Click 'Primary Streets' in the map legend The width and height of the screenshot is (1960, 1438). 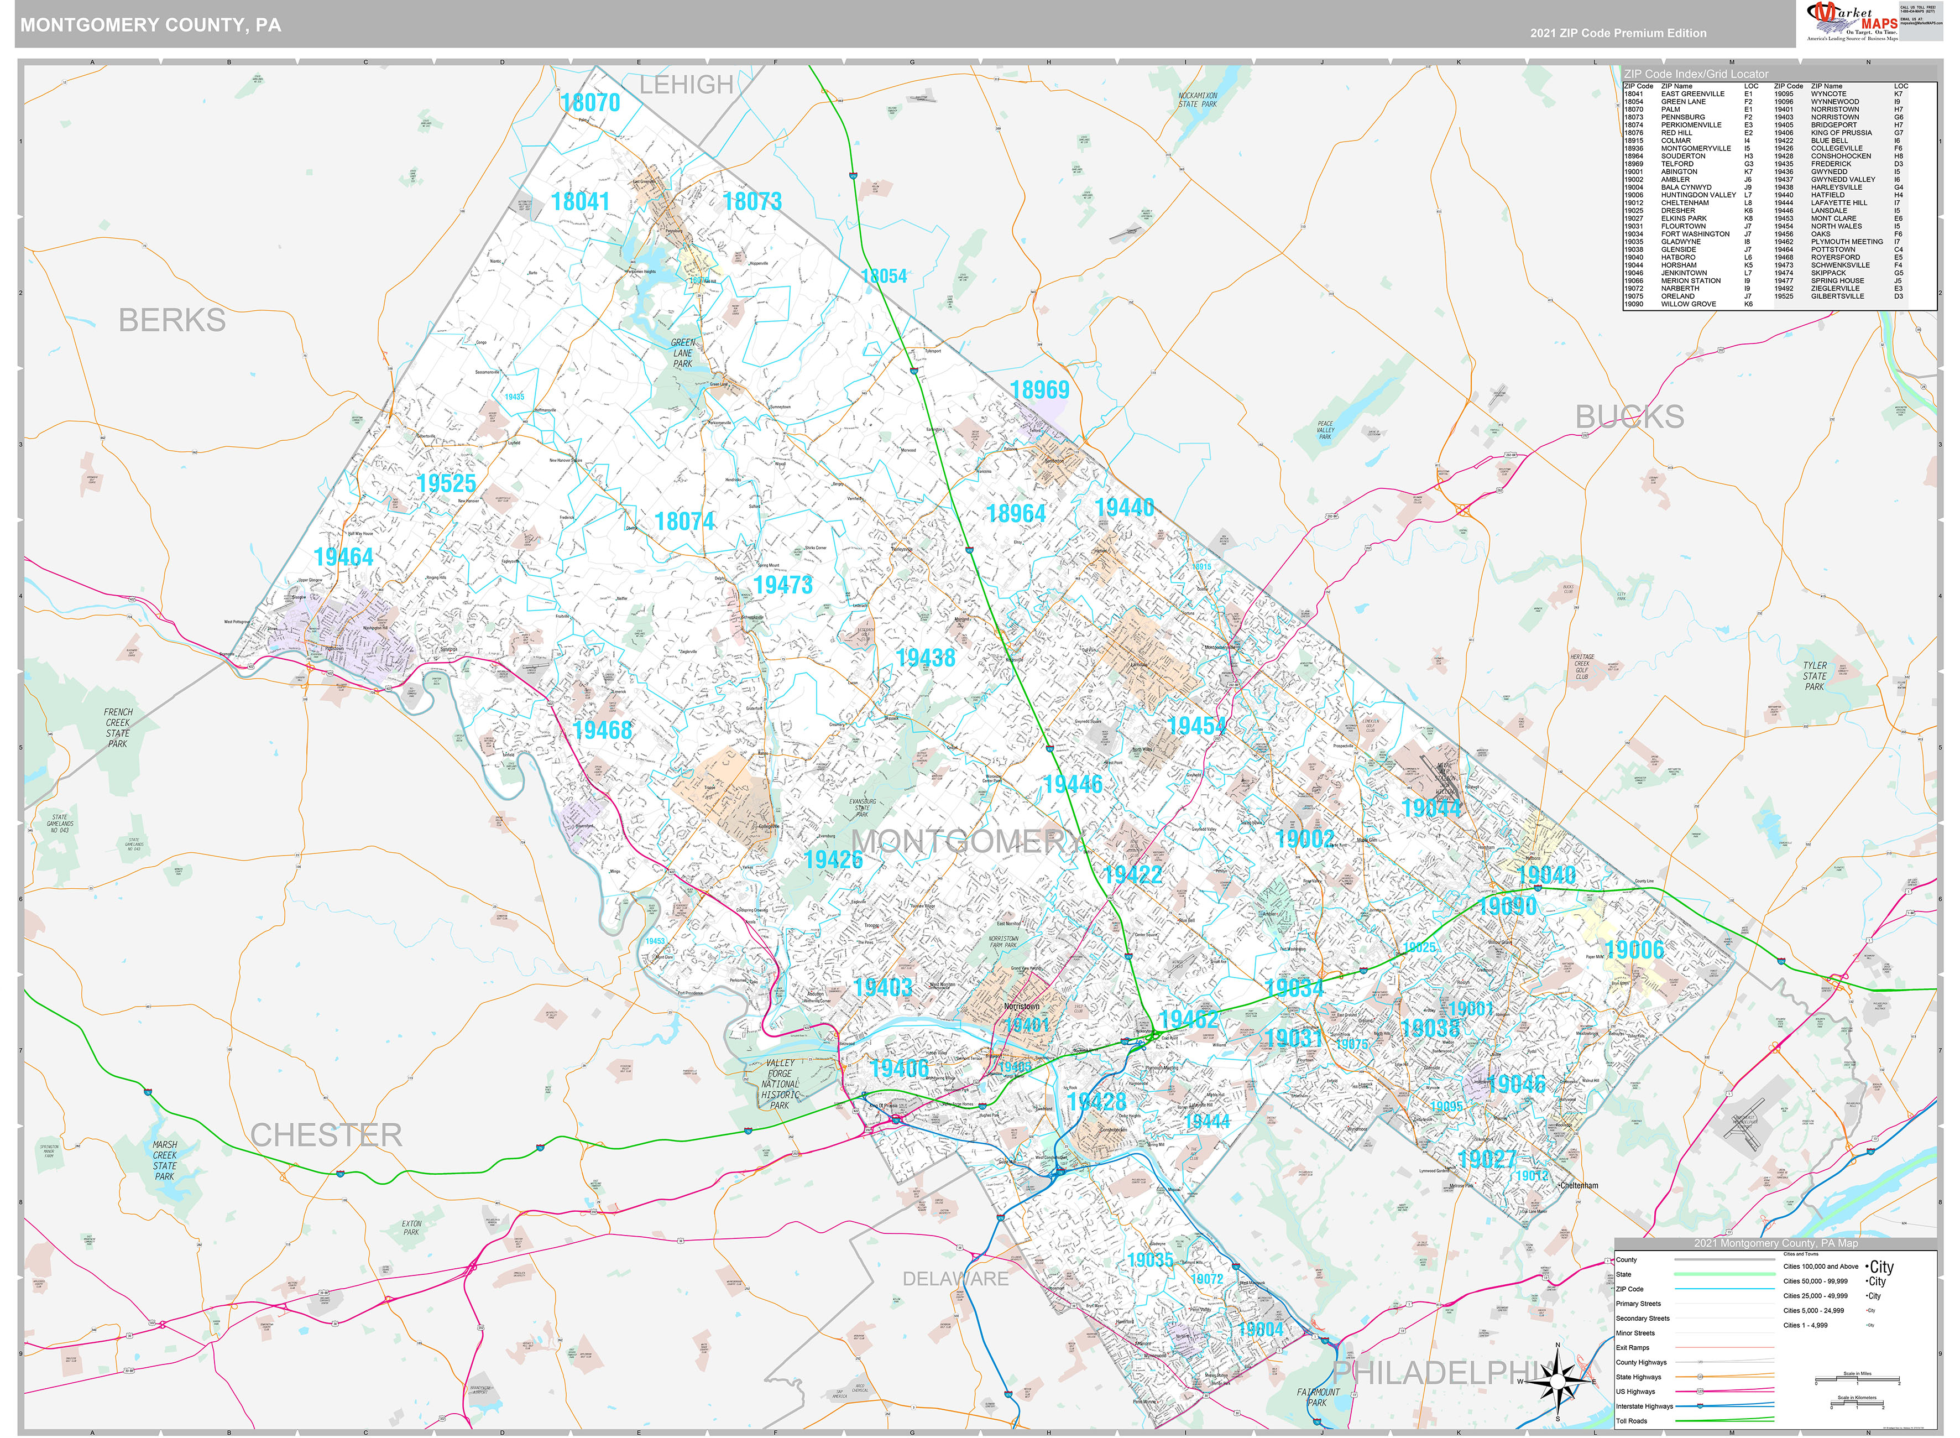click(1638, 1304)
